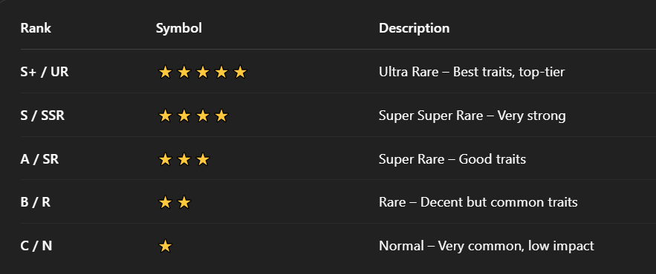The height and width of the screenshot is (274, 656).
Task: Click the Symbol column header
Action: (178, 28)
